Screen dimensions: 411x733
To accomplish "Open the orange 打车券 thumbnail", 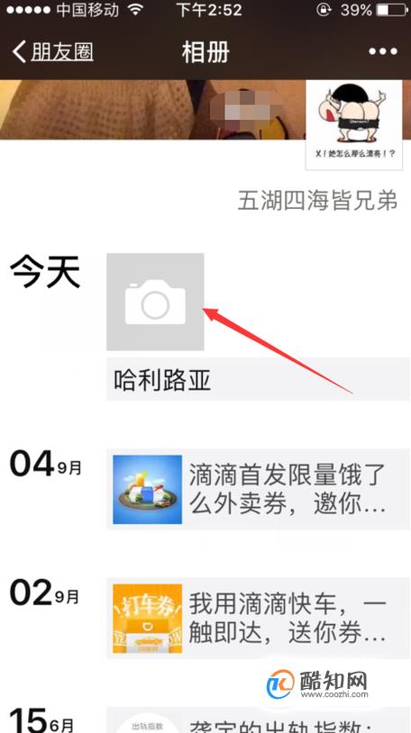I will 148,619.
